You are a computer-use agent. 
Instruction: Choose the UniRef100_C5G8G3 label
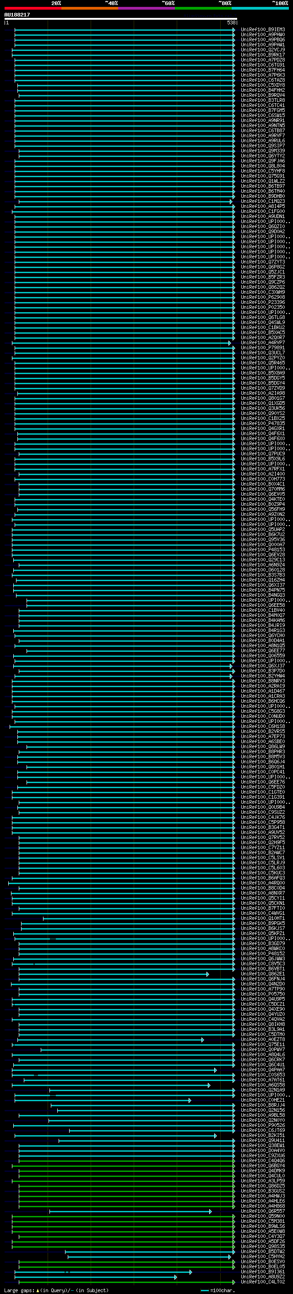coord(263,711)
